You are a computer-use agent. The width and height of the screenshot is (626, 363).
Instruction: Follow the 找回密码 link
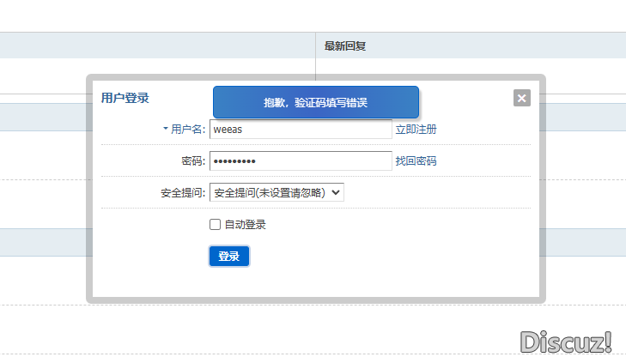pos(416,161)
